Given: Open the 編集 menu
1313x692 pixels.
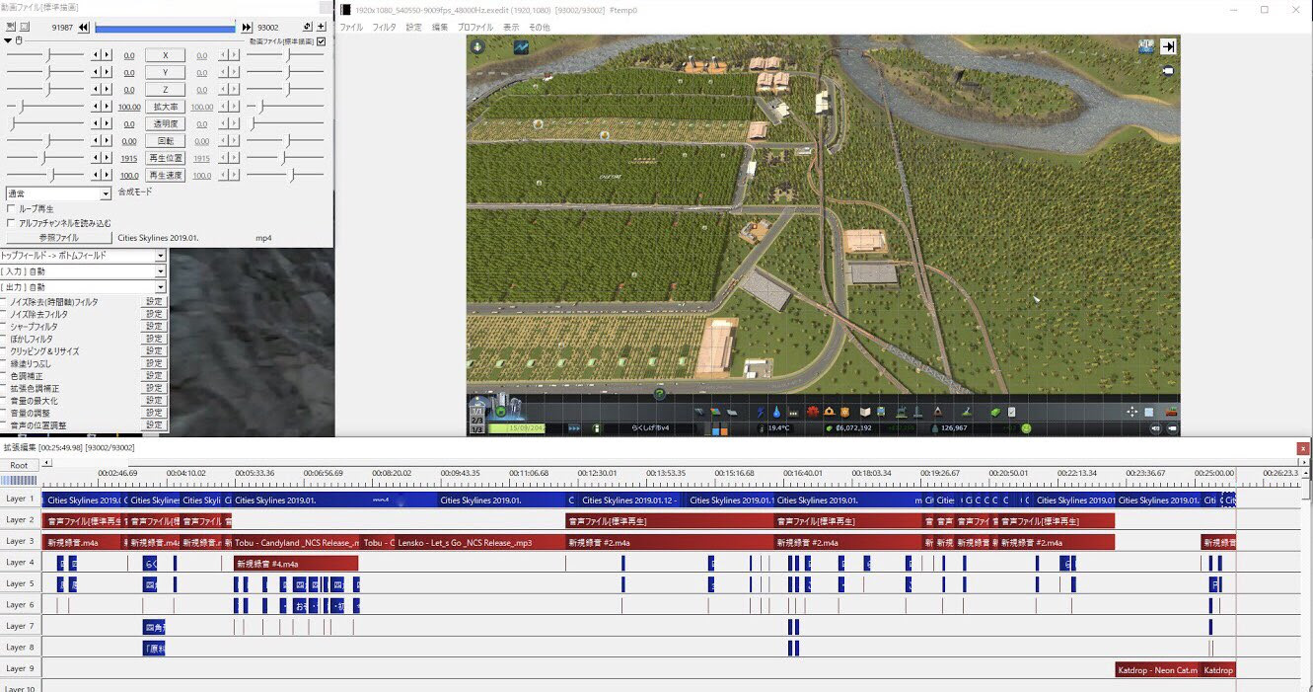Looking at the screenshot, I should 439,28.
